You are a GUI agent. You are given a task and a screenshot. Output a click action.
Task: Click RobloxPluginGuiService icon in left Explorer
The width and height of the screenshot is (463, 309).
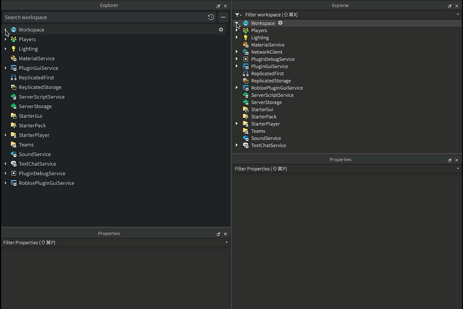[13, 183]
